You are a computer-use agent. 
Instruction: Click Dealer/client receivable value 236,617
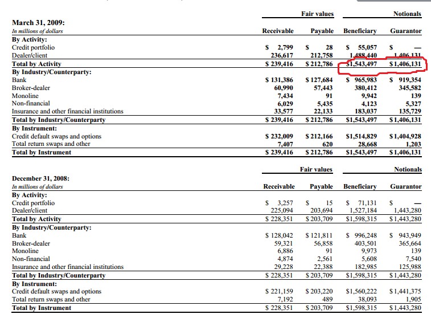pyautogui.click(x=280, y=56)
